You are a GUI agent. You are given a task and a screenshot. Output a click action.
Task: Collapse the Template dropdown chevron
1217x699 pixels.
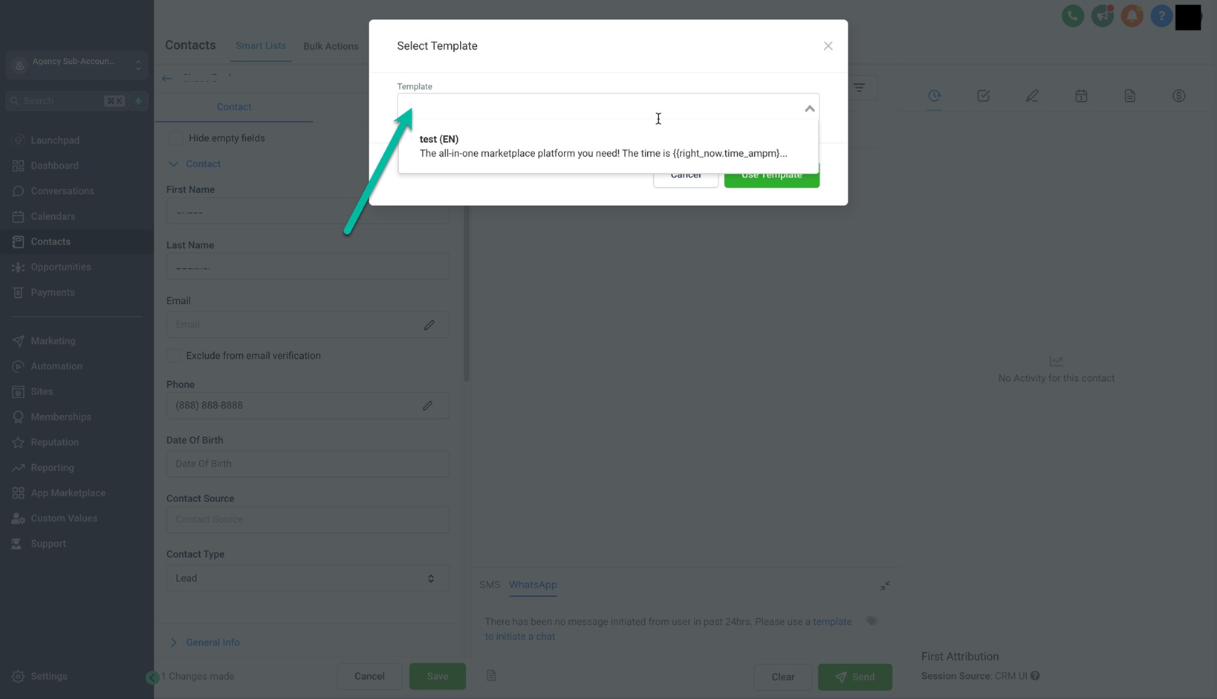[809, 108]
